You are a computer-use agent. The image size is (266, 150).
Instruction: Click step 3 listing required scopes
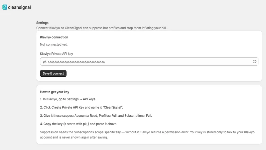96,116
